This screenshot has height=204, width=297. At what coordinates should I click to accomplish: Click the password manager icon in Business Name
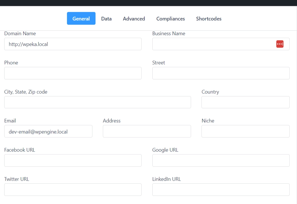click(x=280, y=44)
